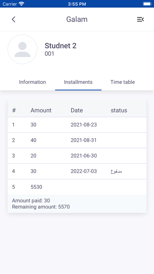The height and width of the screenshot is (274, 154).
Task: Tap the Studnet 2 name
Action: [x=60, y=46]
